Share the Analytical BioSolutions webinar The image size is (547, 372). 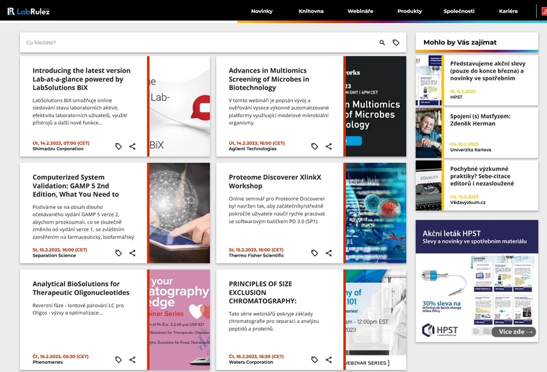point(132,360)
